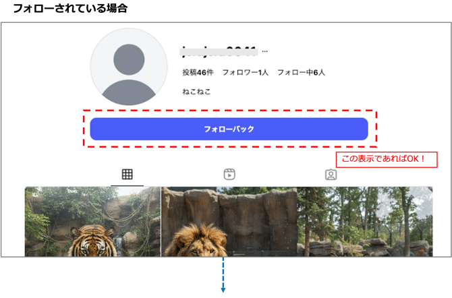Click the blue dashed line below the photos
This screenshot has width=452, height=298.
point(223,276)
